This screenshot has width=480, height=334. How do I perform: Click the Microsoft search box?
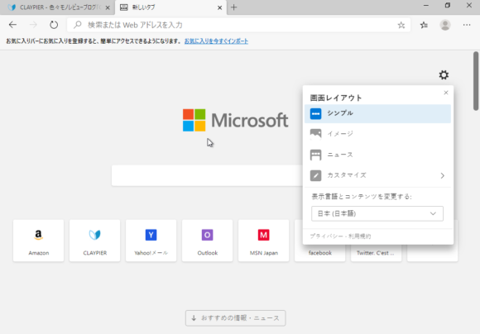pyautogui.click(x=207, y=175)
